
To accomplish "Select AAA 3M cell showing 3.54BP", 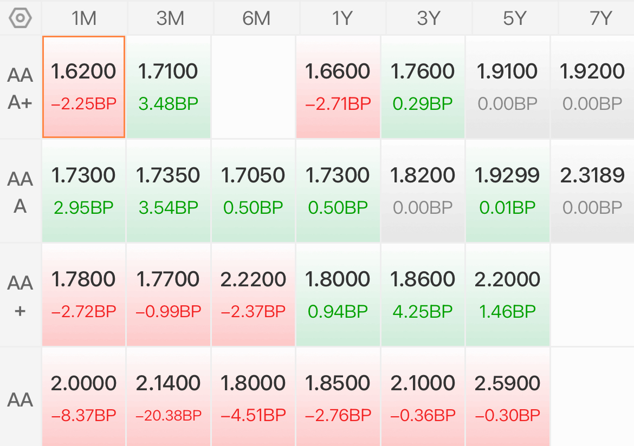I will [x=169, y=191].
